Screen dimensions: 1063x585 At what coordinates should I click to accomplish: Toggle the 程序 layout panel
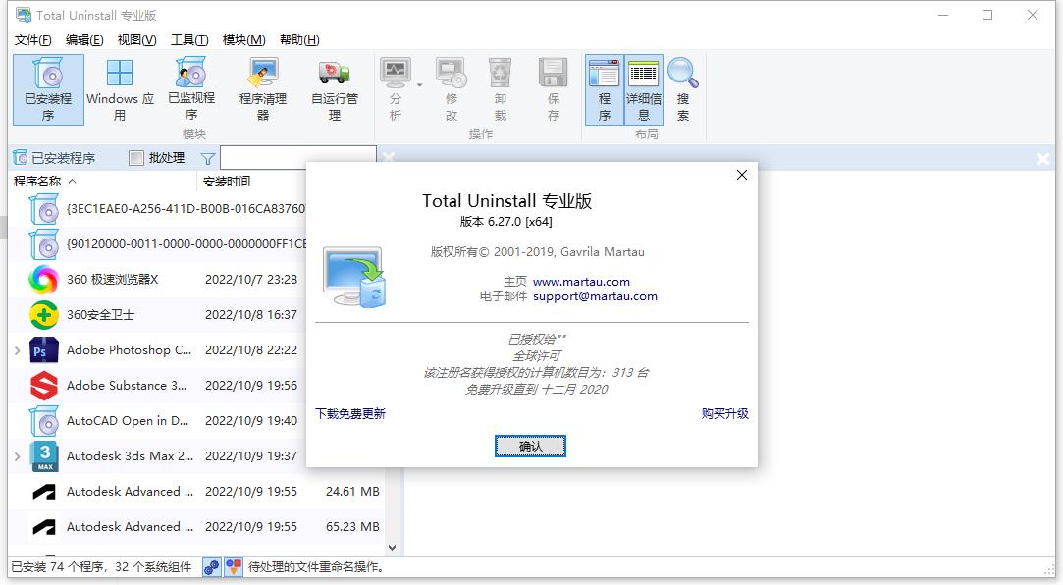click(604, 89)
